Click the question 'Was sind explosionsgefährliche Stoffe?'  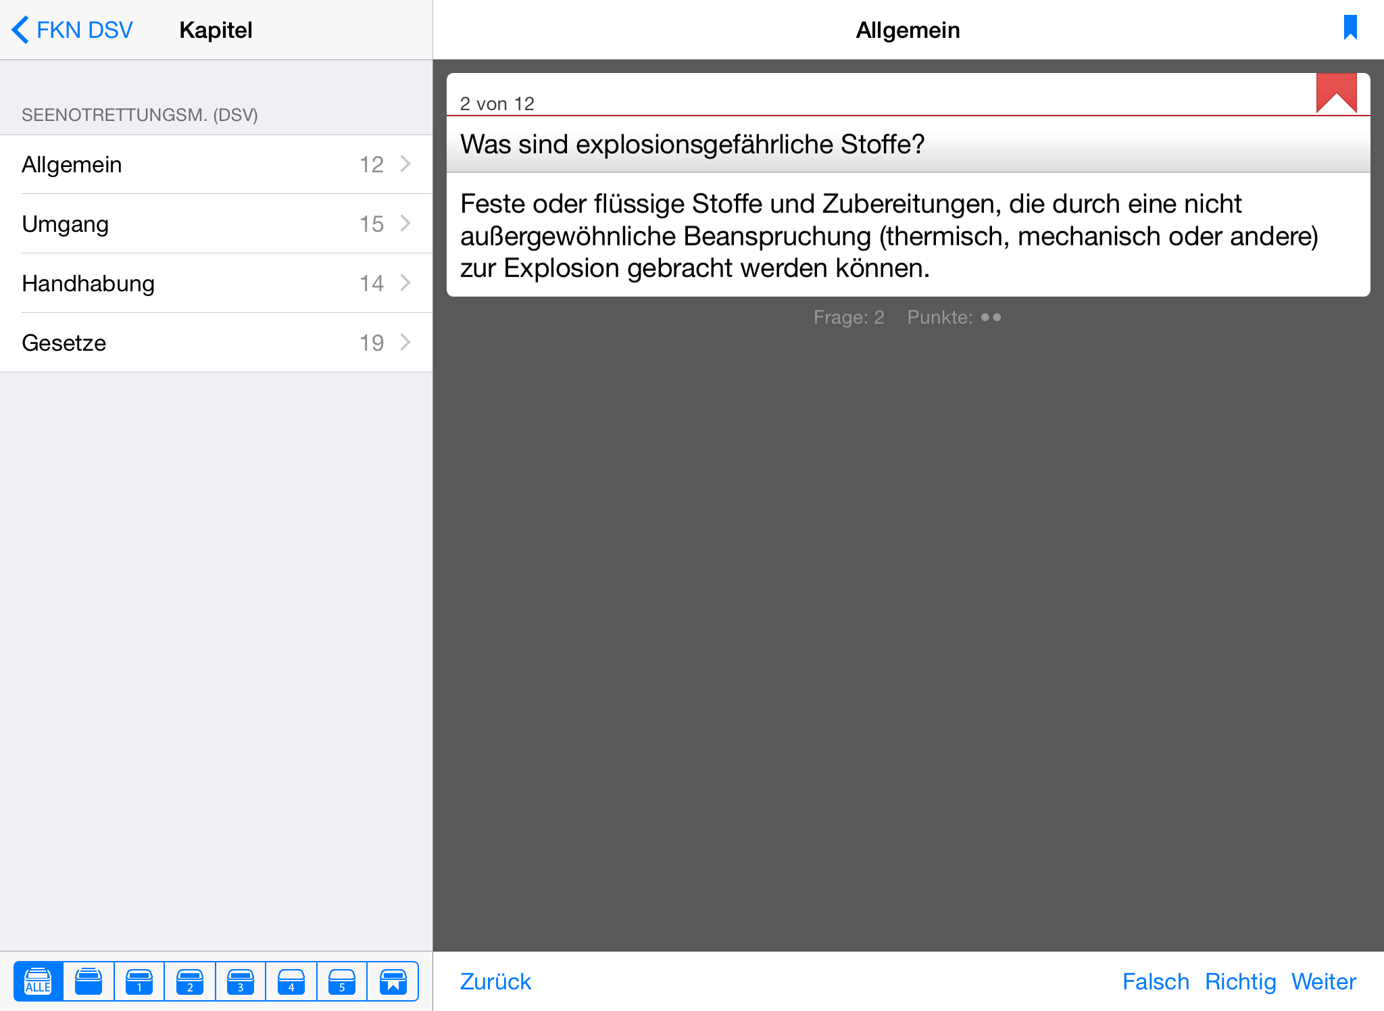[693, 144]
